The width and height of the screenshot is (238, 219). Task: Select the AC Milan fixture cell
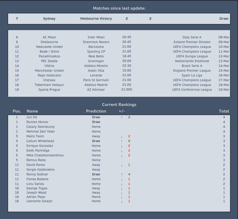[49, 37]
